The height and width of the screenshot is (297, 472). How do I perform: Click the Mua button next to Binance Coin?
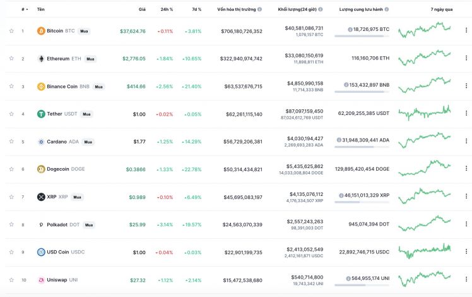(x=98, y=87)
